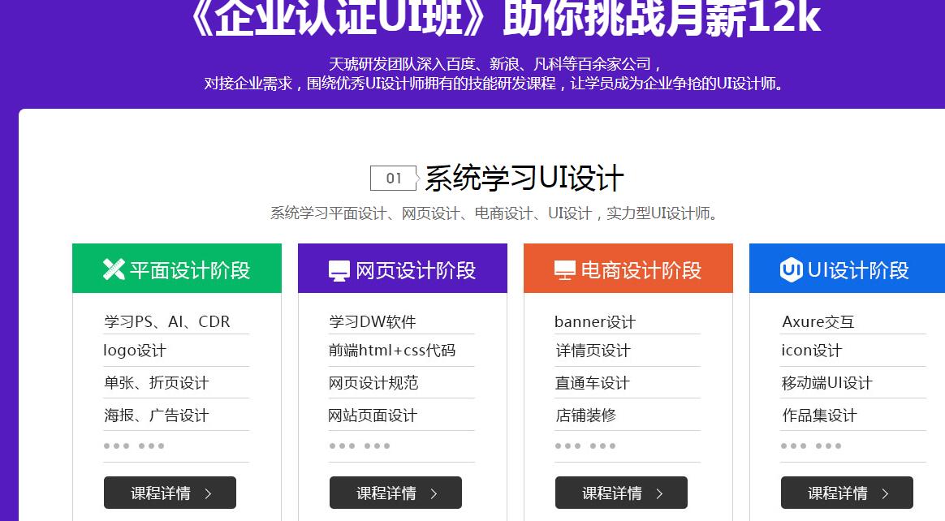Click the 学习PS、AI、CDR list item
This screenshot has width=945, height=521.
tap(167, 321)
